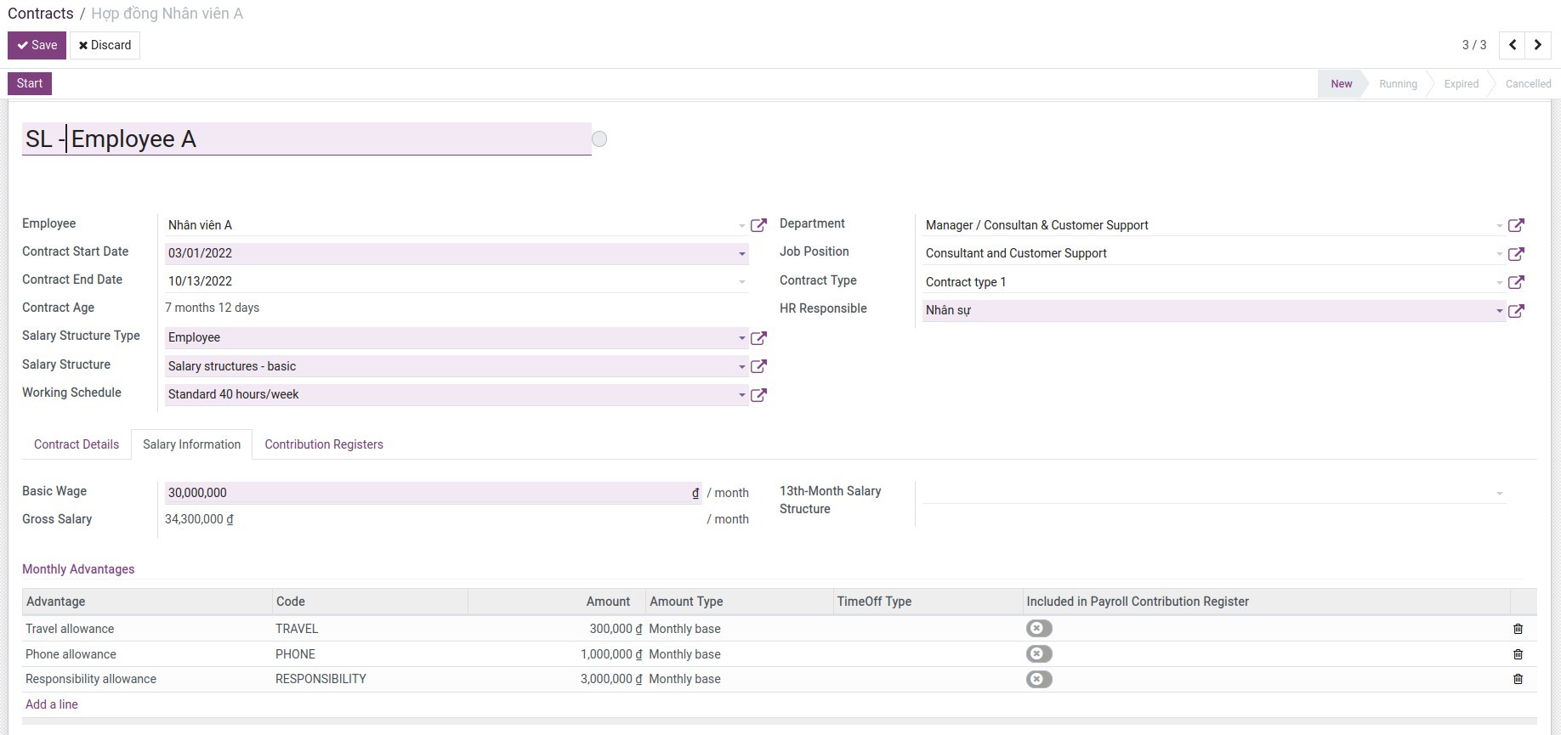Go to next contract record arrow

click(1537, 45)
